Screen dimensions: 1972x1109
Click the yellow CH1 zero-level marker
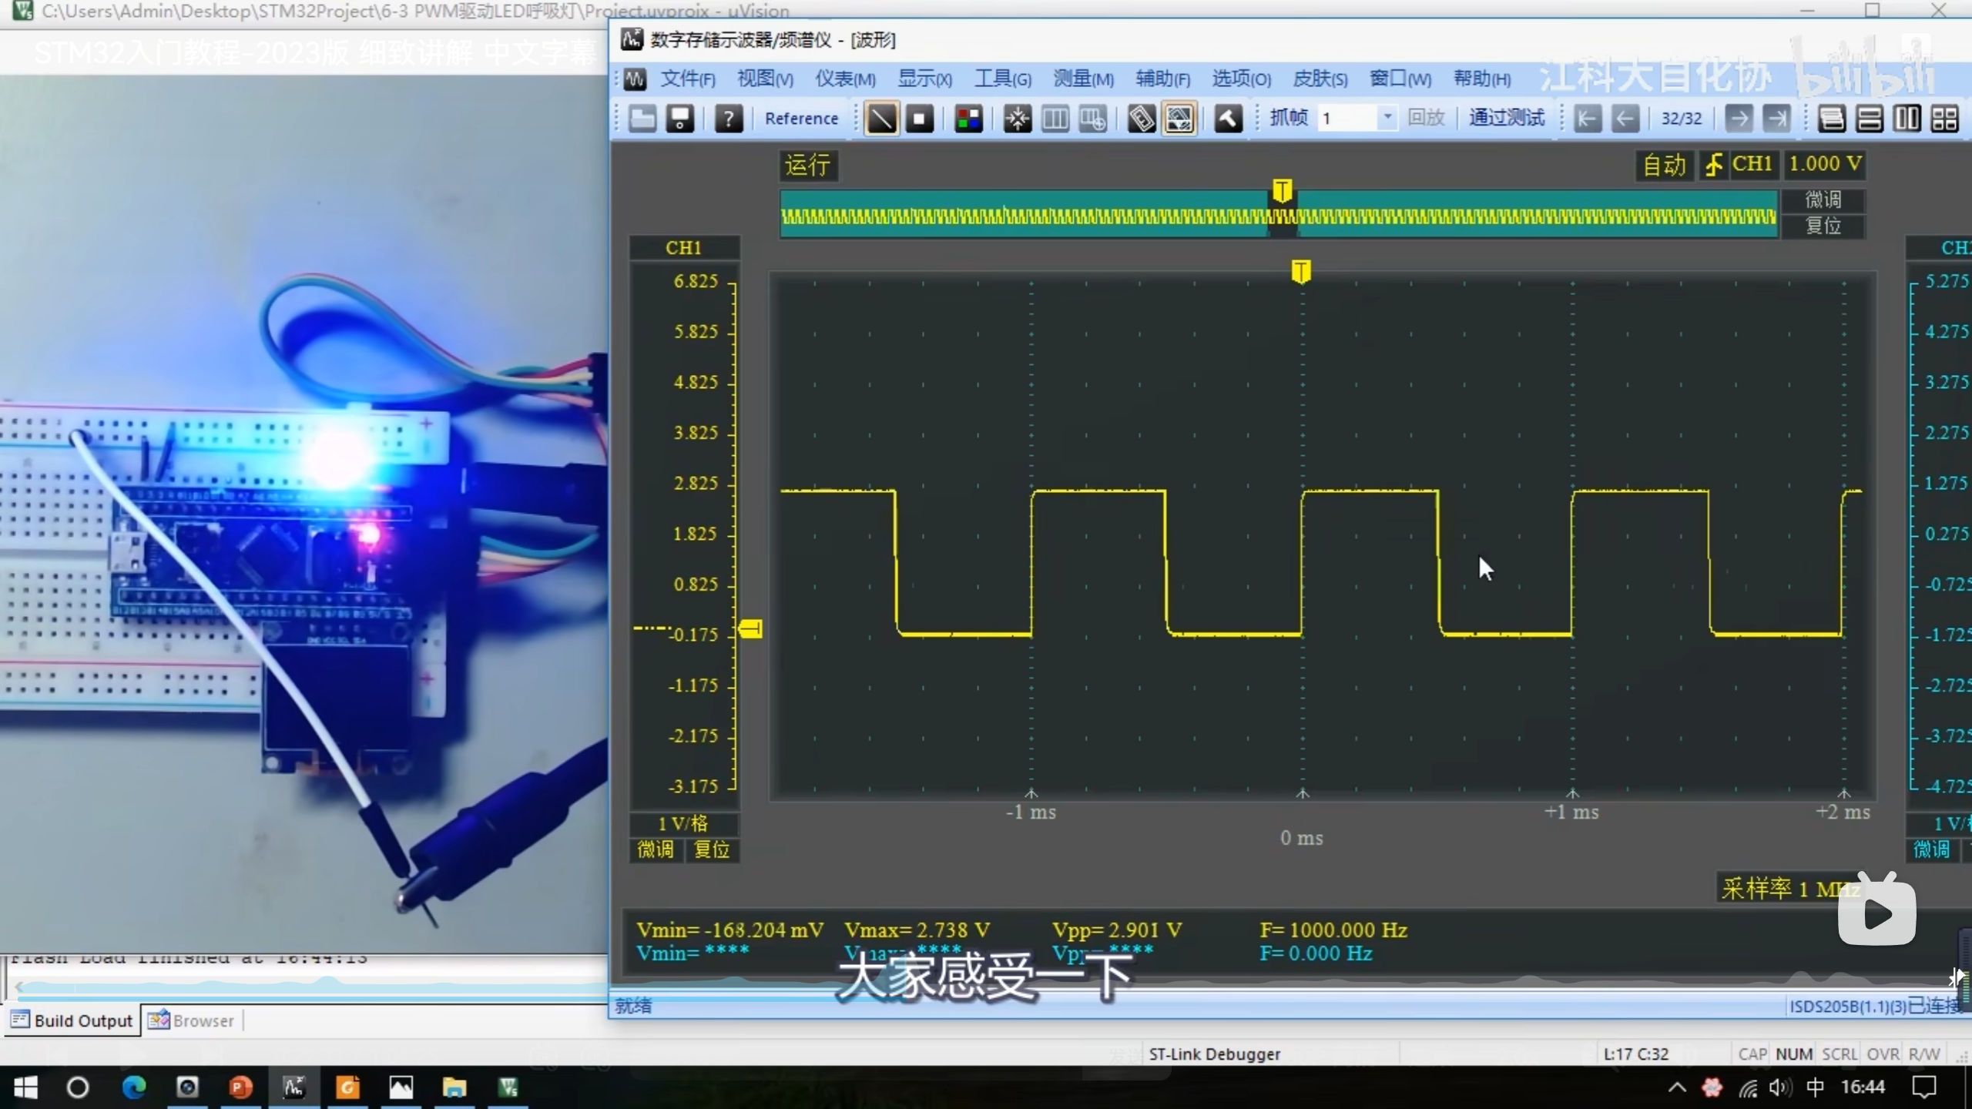click(x=751, y=629)
